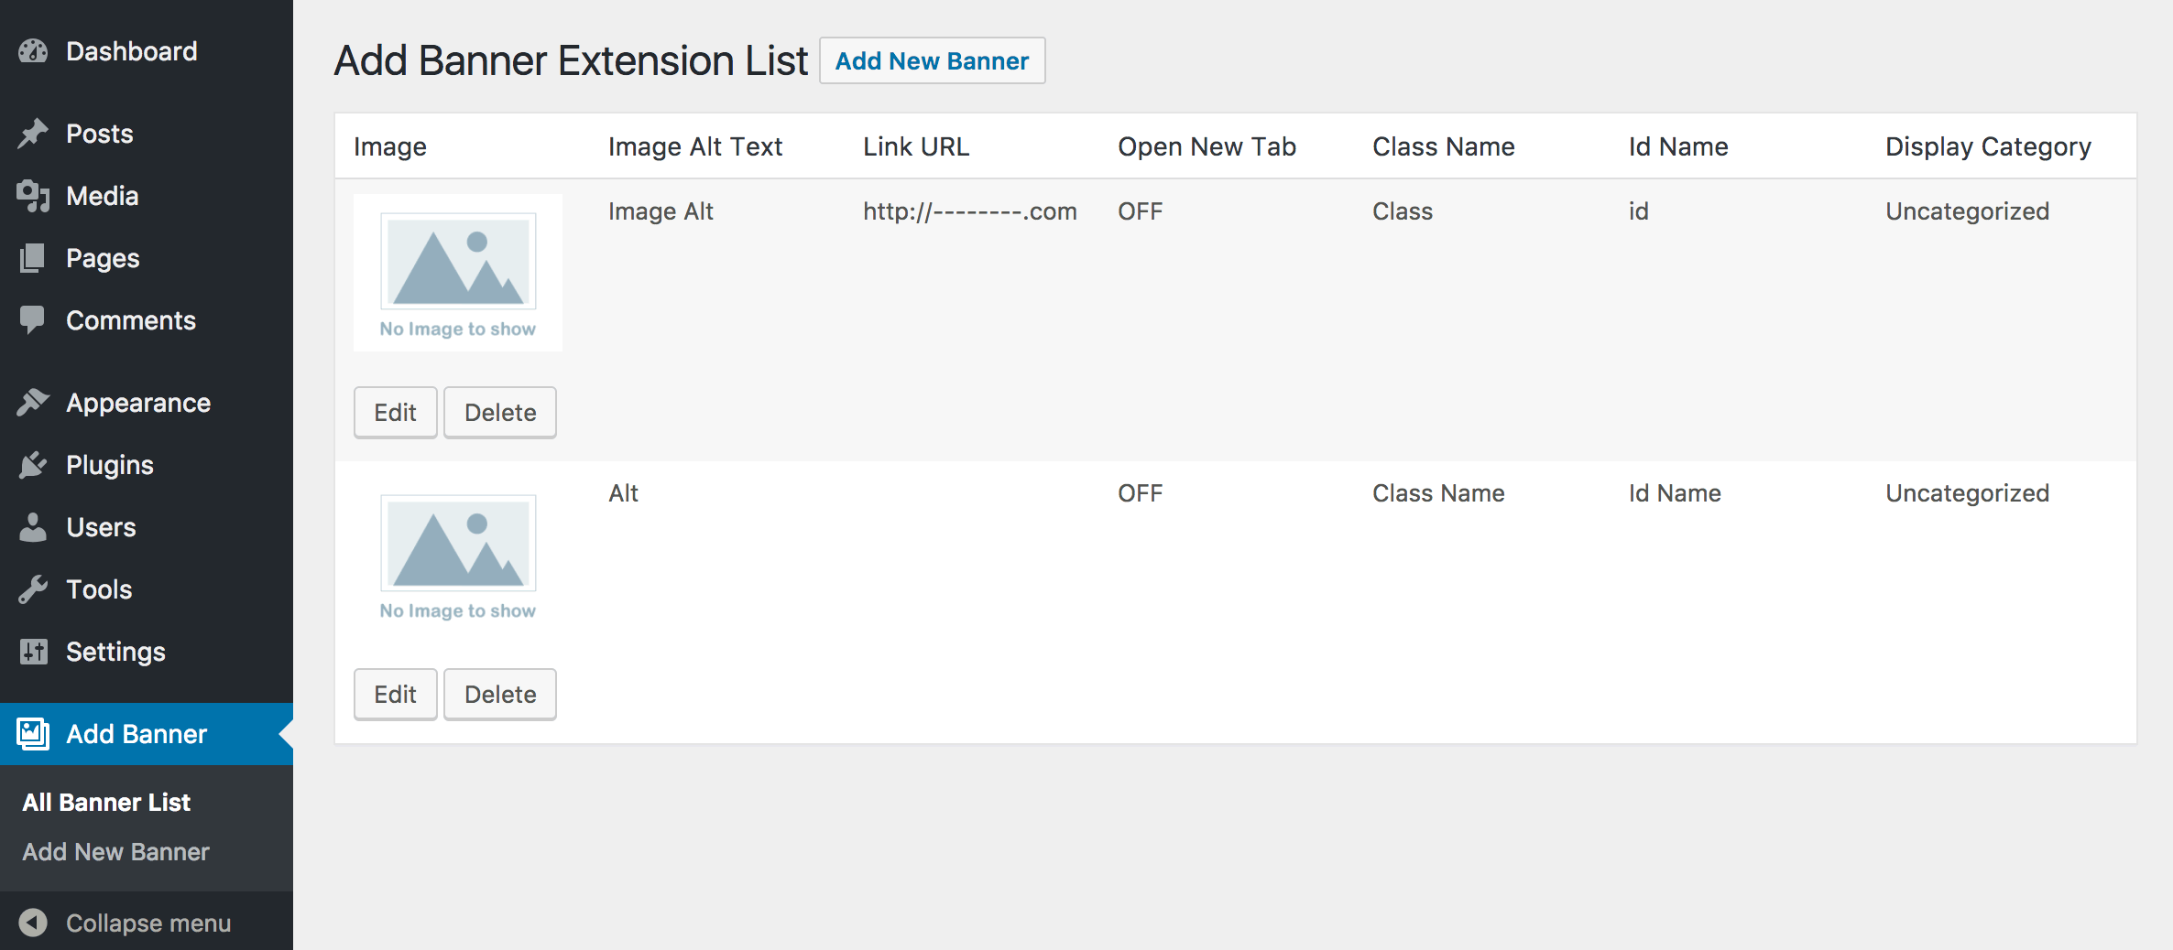Click the Settings sliders icon
Viewport: 2173px width, 950px height.
(x=33, y=652)
